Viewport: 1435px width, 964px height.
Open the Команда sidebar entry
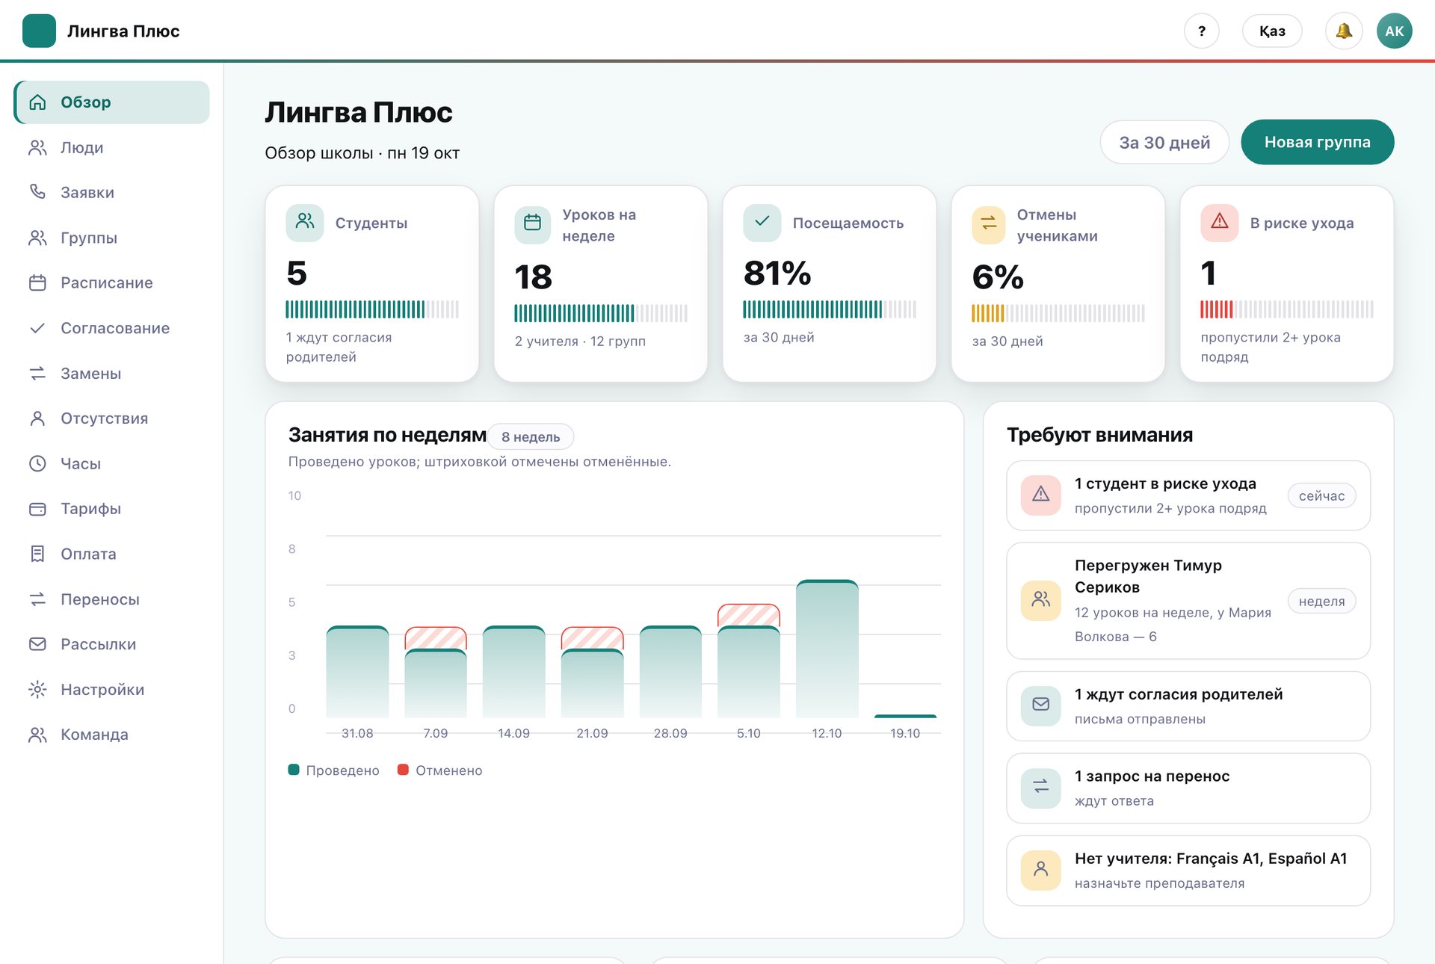(x=111, y=735)
